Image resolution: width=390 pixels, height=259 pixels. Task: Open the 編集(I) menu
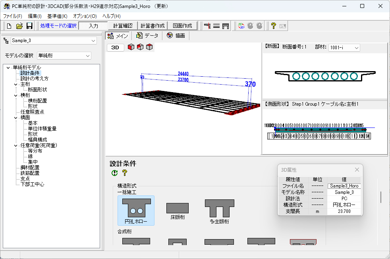pyautogui.click(x=35, y=16)
